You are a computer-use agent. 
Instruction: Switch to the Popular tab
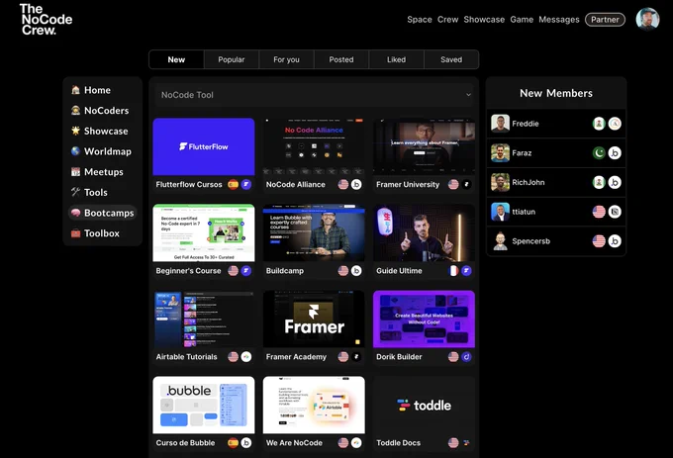[x=232, y=59]
